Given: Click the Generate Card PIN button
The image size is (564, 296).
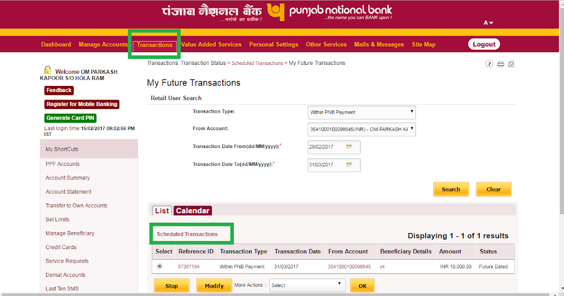Looking at the screenshot, I should pos(70,118).
